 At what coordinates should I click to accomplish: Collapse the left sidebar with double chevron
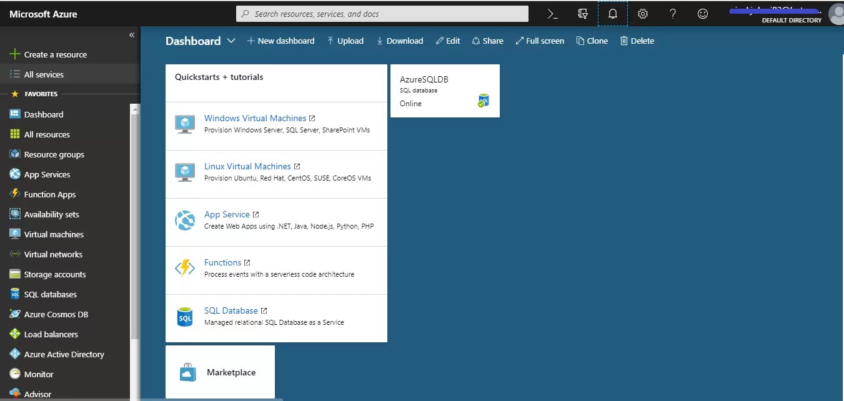point(132,35)
